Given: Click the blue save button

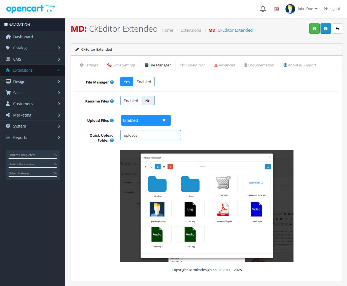Looking at the screenshot, I should pos(326,29).
